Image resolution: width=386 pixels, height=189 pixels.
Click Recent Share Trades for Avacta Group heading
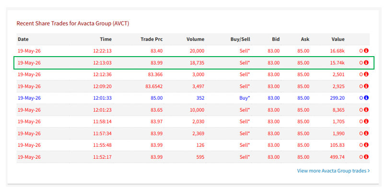[73, 24]
